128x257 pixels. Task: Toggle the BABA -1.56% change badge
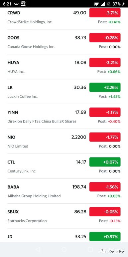point(105,187)
